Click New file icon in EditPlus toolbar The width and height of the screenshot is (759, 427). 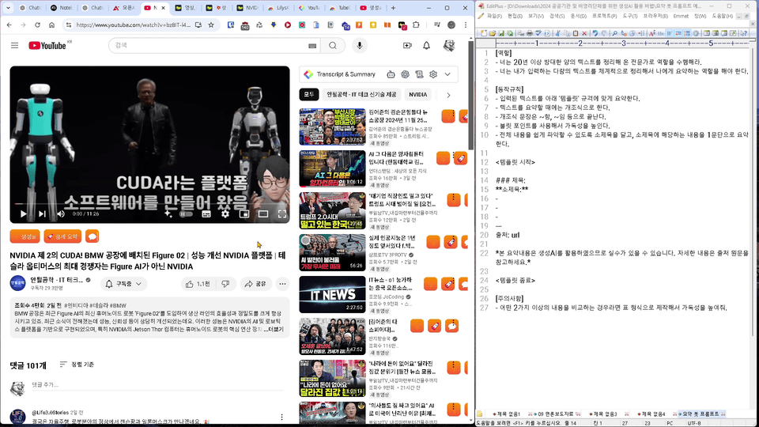coord(484,33)
